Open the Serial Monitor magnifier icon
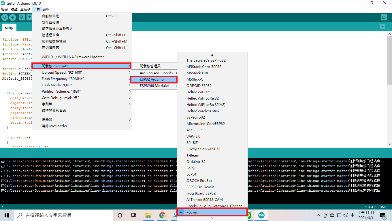The image size is (392, 221). (x=384, y=18)
